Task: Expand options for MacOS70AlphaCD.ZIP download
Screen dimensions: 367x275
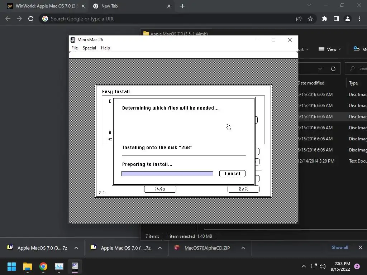Action: (243, 248)
